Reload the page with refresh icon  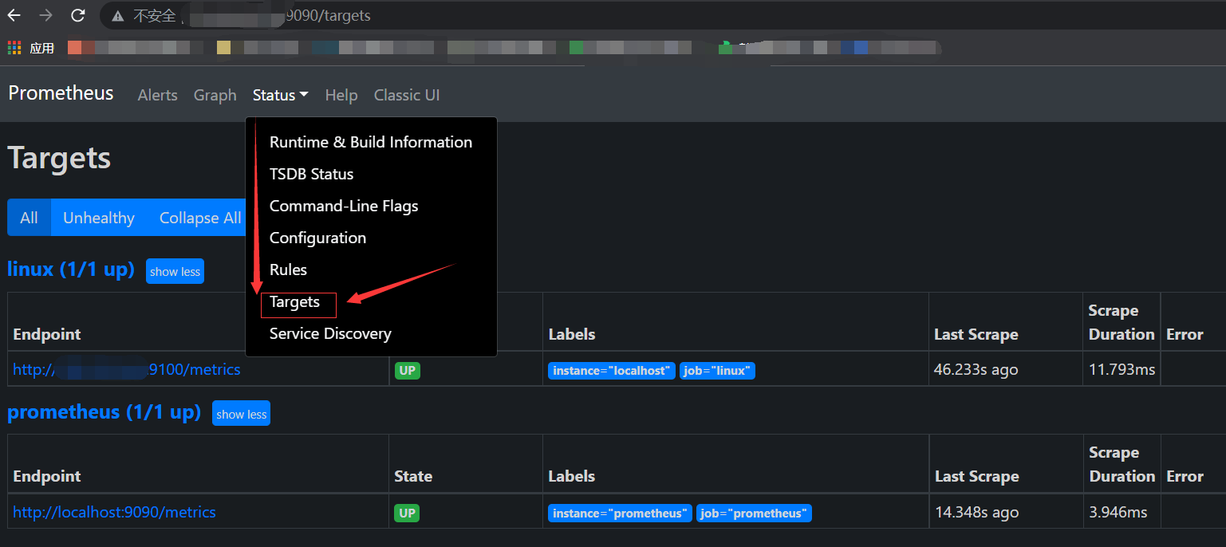[x=78, y=15]
